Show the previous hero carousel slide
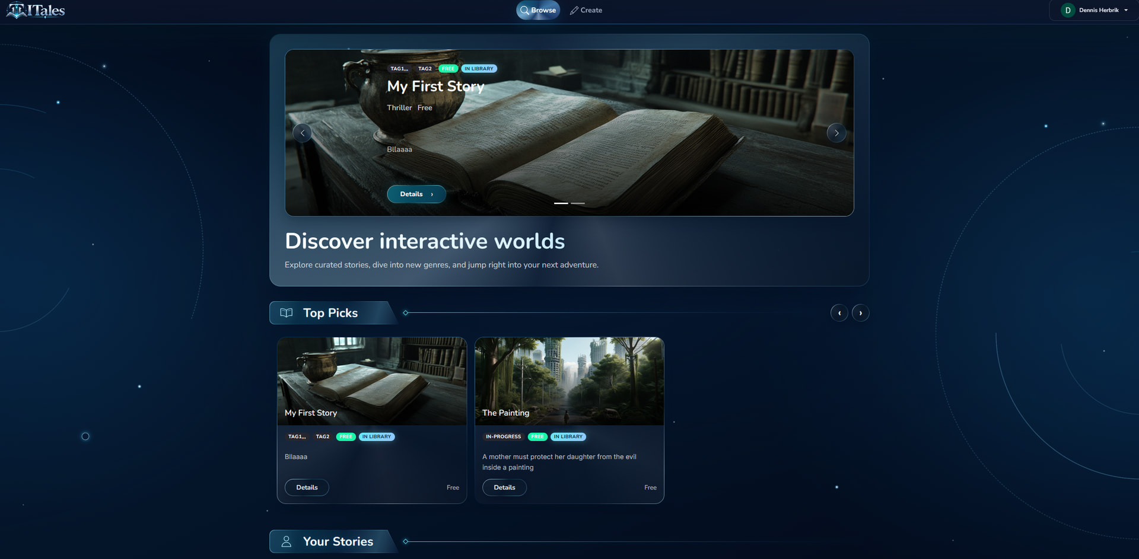Screen dimensions: 1139x559 click(x=303, y=133)
